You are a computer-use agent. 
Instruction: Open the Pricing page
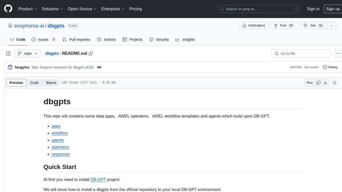point(136,9)
